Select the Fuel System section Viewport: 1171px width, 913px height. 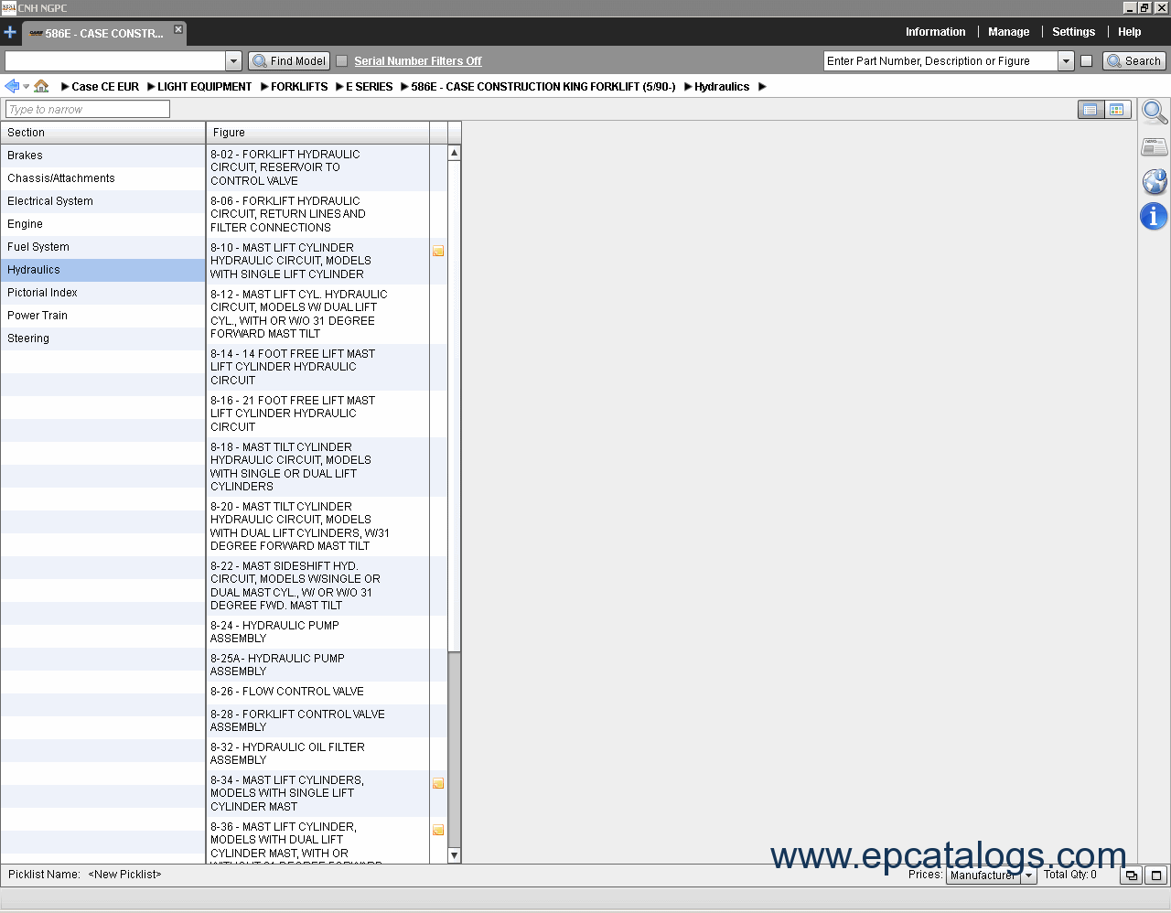click(x=103, y=247)
